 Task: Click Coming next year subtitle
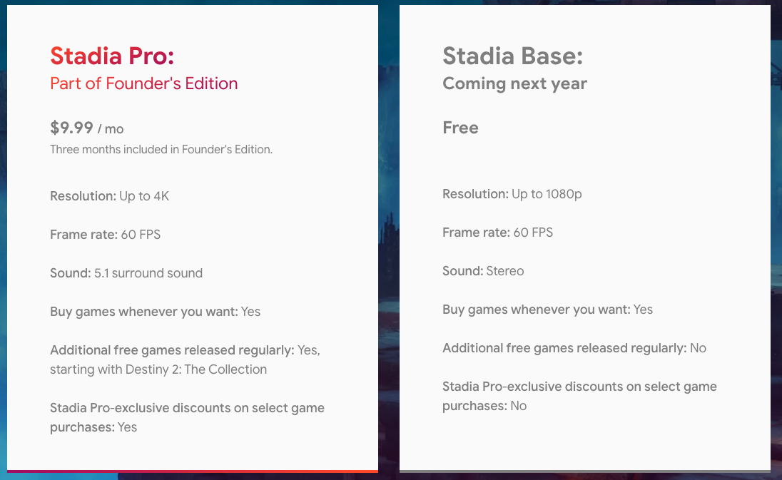(514, 83)
